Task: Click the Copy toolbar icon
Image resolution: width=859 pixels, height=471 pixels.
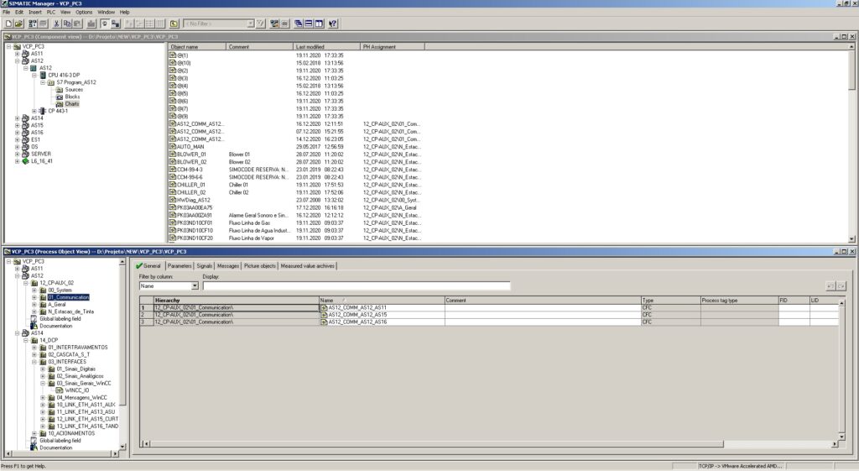Action: [x=67, y=24]
